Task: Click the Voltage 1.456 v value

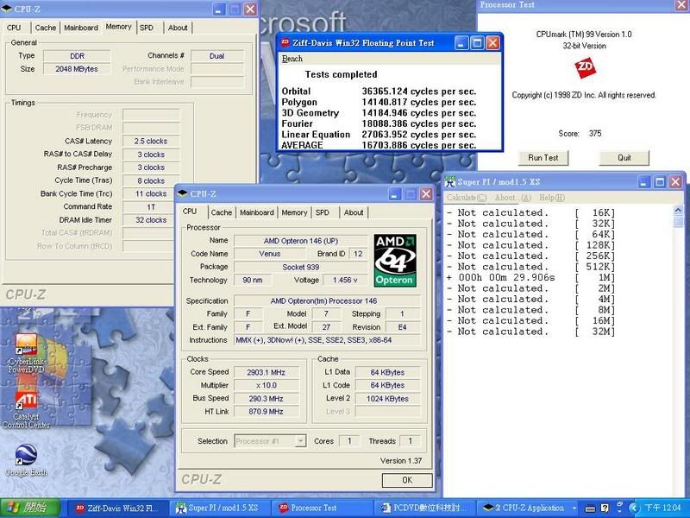Action: pos(345,280)
